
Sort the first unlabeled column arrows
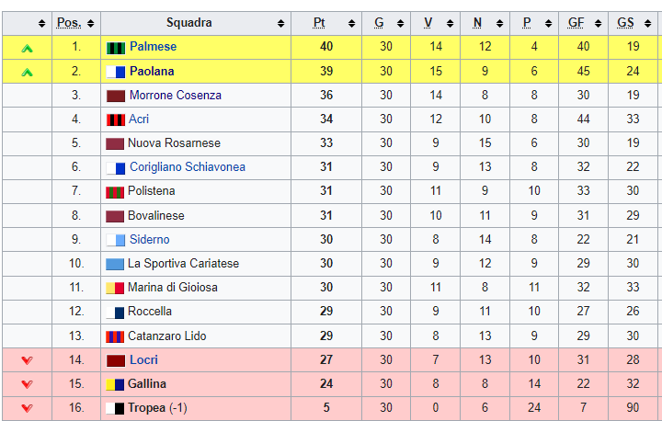point(41,24)
